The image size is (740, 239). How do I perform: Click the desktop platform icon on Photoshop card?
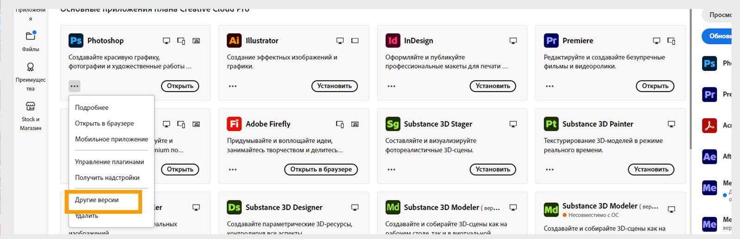point(166,41)
